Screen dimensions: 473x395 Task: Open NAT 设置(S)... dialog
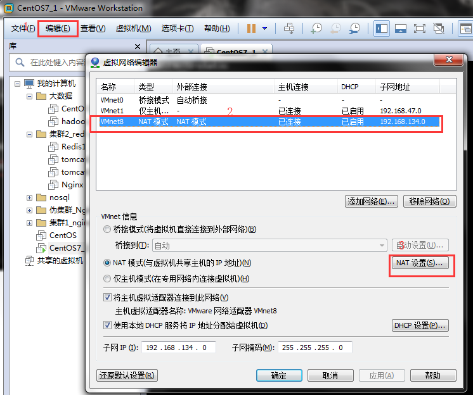pyautogui.click(x=420, y=263)
